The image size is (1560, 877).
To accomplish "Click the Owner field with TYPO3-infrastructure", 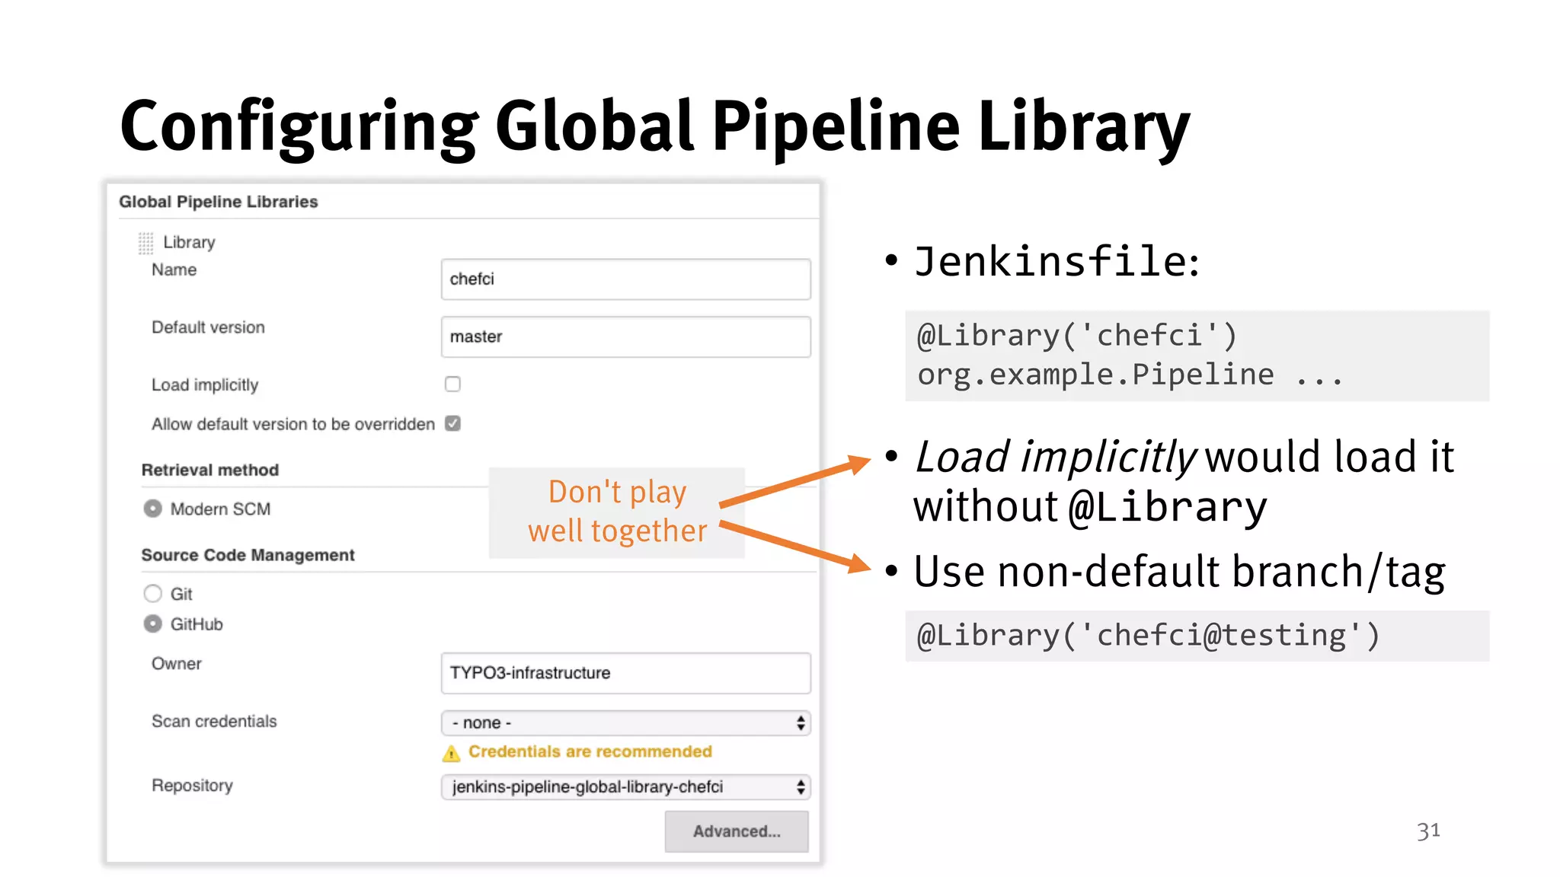I will point(625,673).
